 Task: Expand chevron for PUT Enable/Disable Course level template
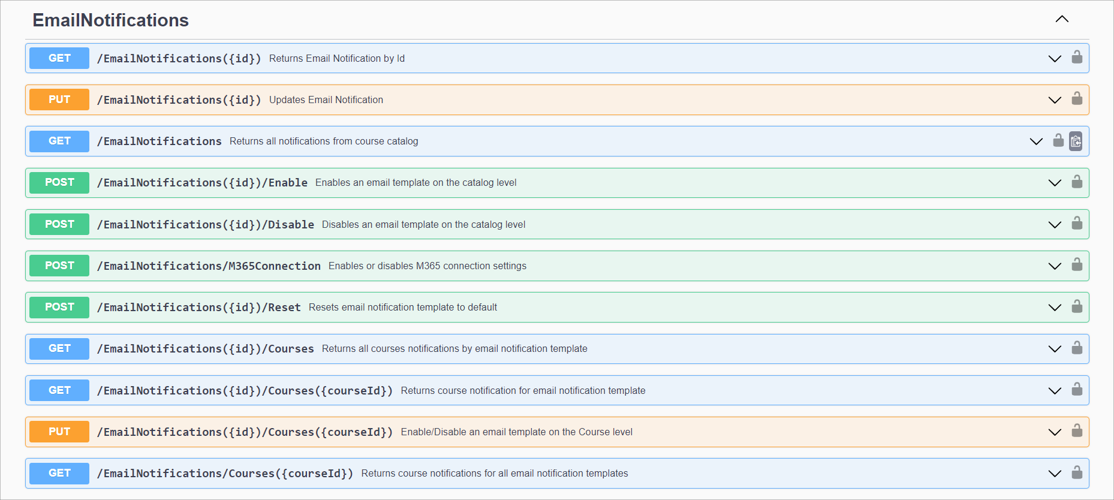[1055, 432]
